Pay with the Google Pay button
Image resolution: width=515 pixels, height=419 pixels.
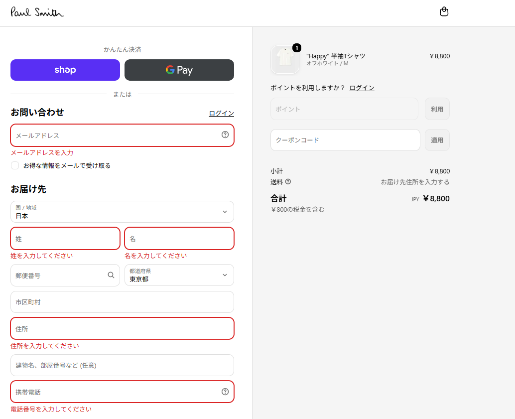point(179,70)
